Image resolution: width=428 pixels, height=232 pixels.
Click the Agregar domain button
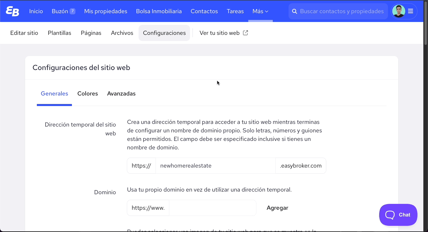click(x=277, y=208)
